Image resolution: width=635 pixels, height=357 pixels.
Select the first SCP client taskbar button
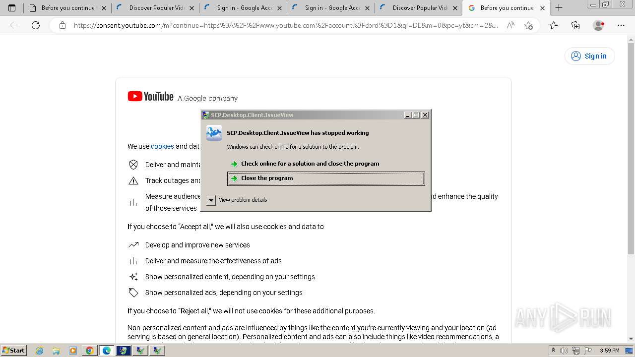pyautogui.click(x=124, y=351)
